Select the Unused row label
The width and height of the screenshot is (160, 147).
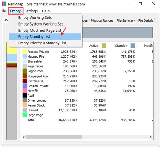point(33,110)
